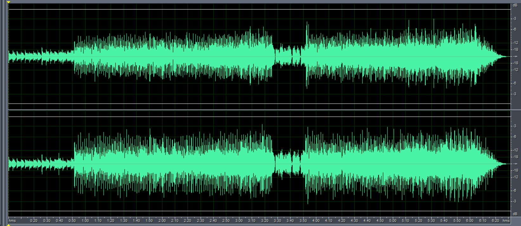This screenshot has height=226, width=521.
Task: Click the 0:30 mark on the time ruler
Action: (x=47, y=221)
